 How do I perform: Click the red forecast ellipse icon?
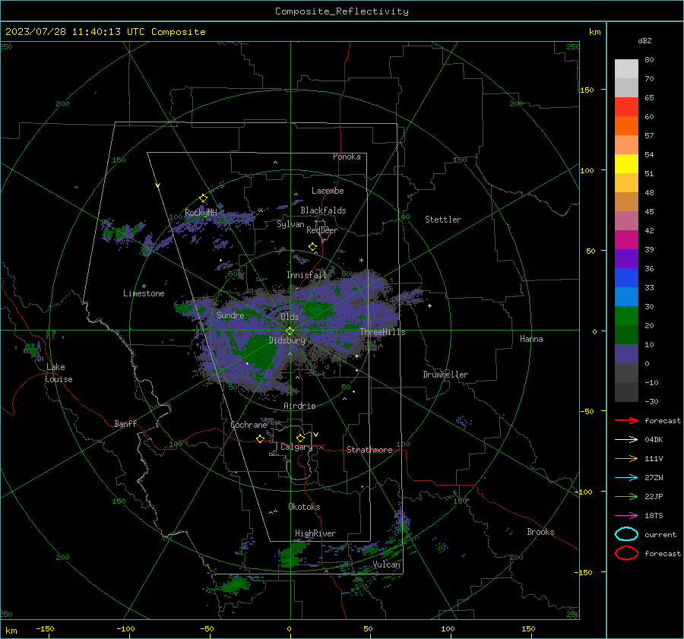click(626, 553)
